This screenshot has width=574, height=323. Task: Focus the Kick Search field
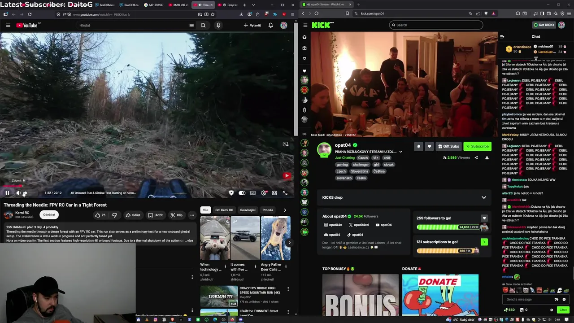point(436,25)
